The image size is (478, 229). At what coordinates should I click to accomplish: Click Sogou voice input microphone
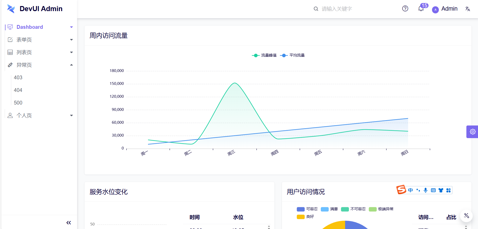[x=426, y=190]
